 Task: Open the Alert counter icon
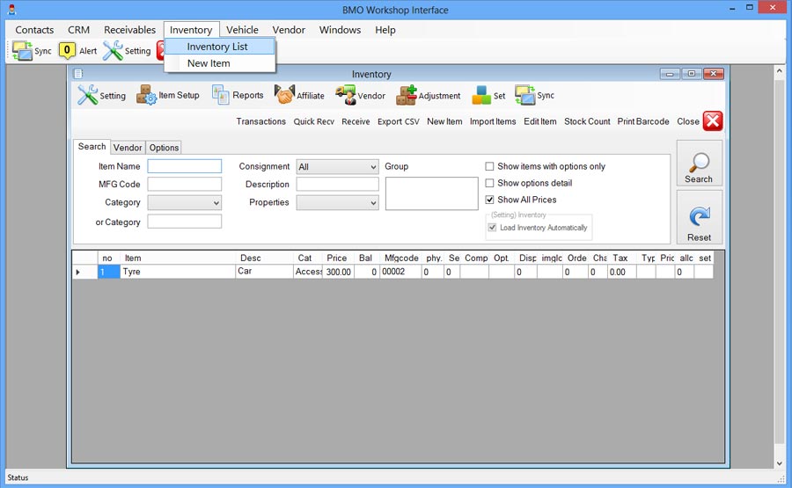click(x=67, y=50)
